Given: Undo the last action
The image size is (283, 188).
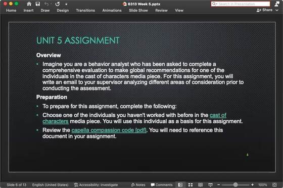Looking at the screenshot, I should coord(46,4).
